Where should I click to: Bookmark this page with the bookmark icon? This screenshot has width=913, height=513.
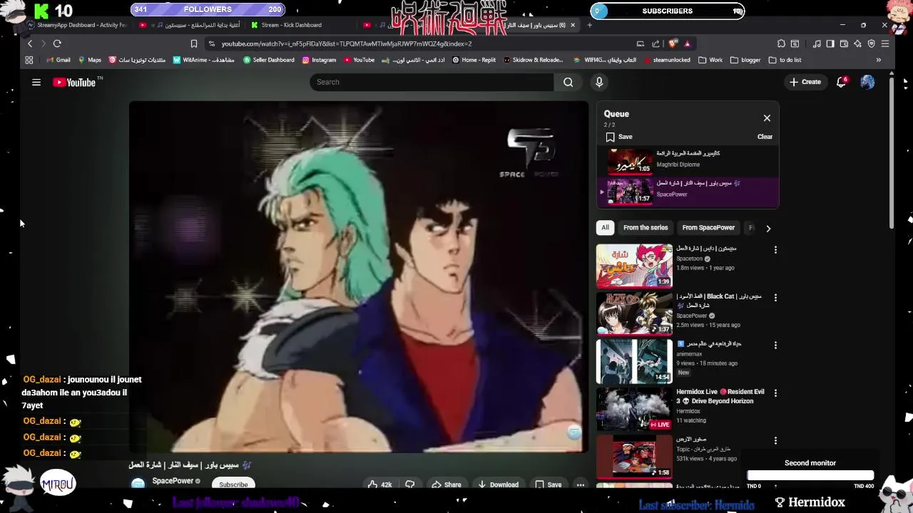[x=193, y=43]
